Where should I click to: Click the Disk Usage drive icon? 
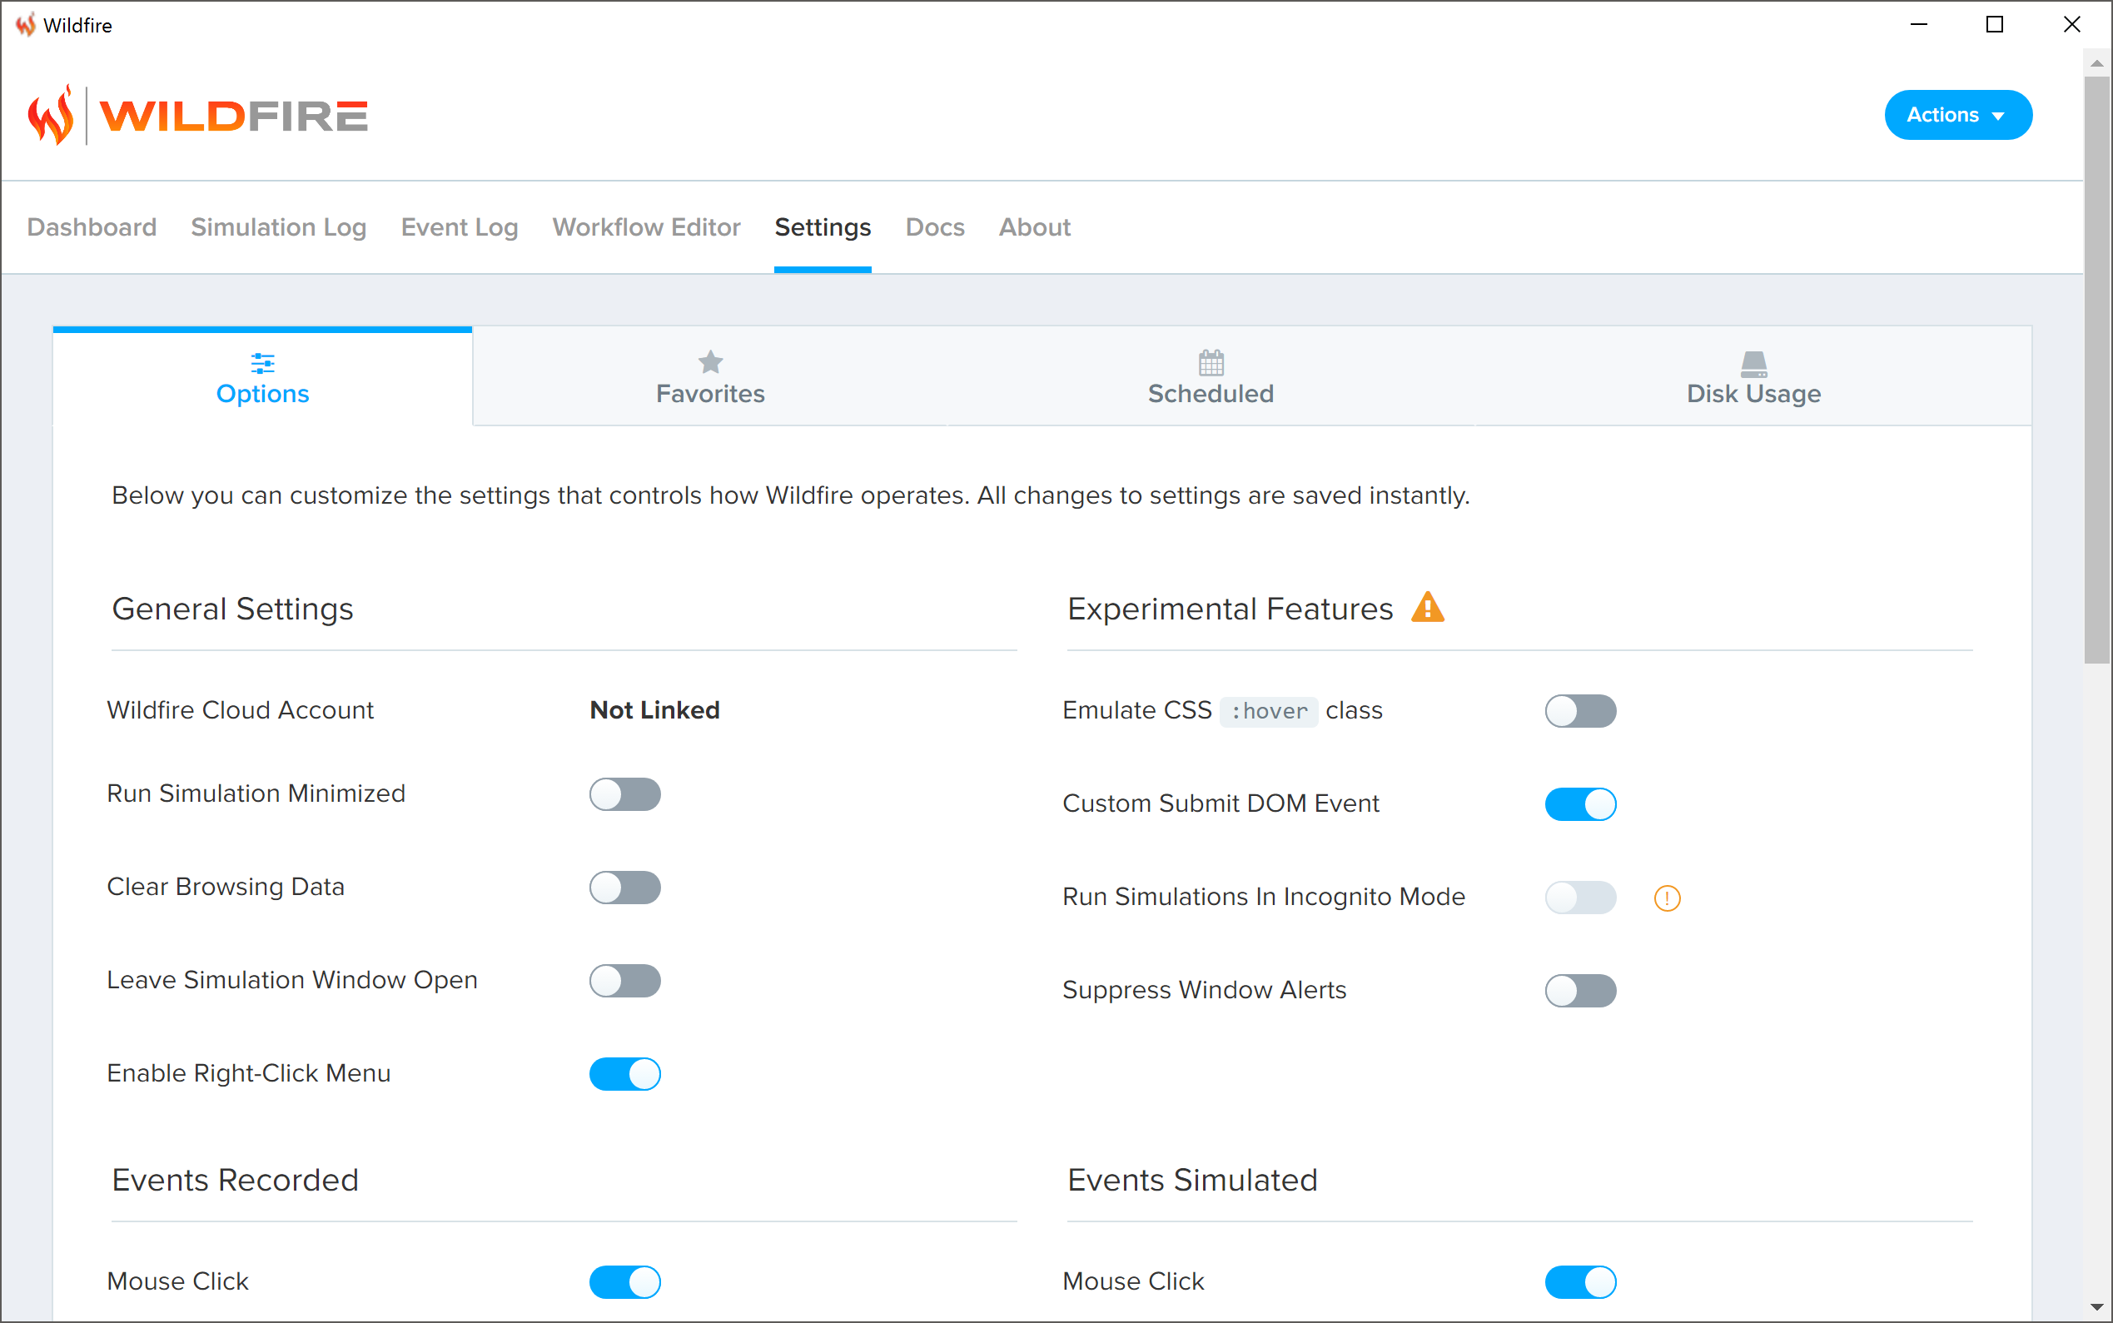(1753, 363)
